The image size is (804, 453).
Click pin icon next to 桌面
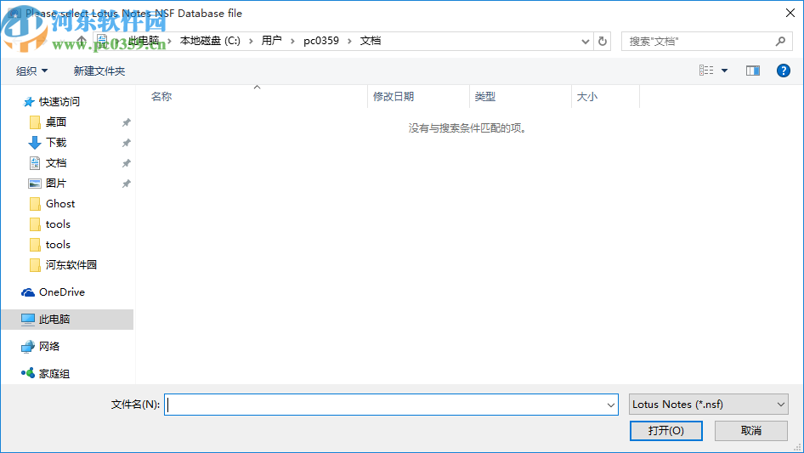pos(126,122)
